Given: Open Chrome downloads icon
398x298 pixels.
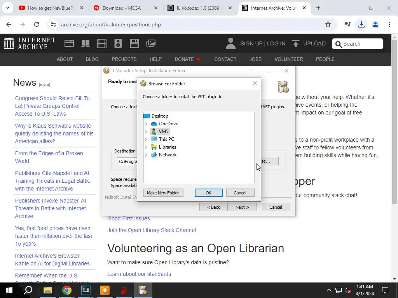Looking at the screenshot, I should tap(361, 24).
